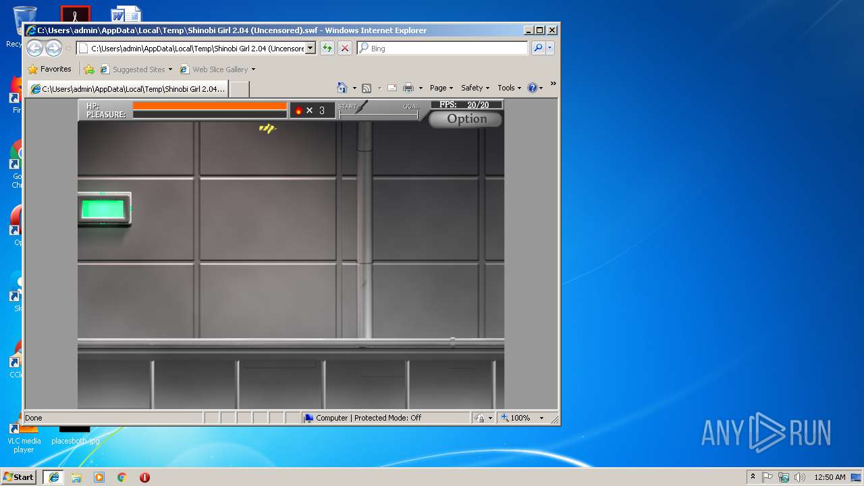Click the Add to Favorites Bar icon
This screenshot has width=864, height=486.
[89, 69]
